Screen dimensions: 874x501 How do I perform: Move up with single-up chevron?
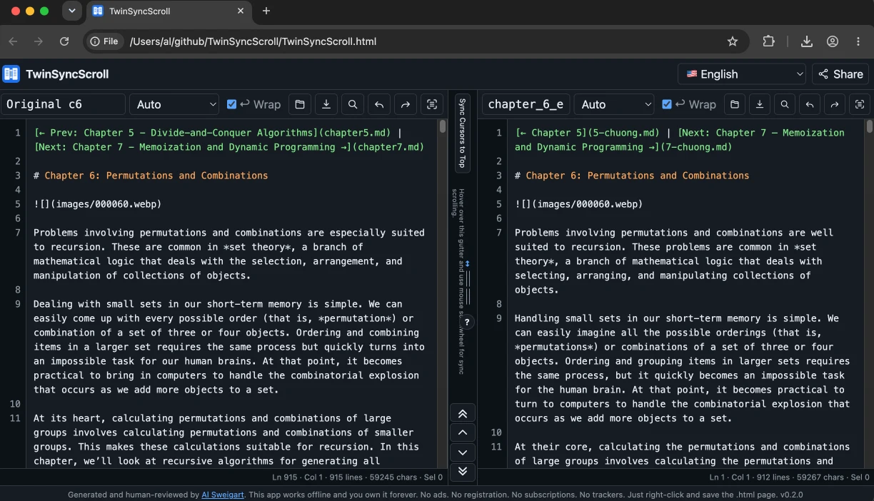pyautogui.click(x=463, y=432)
